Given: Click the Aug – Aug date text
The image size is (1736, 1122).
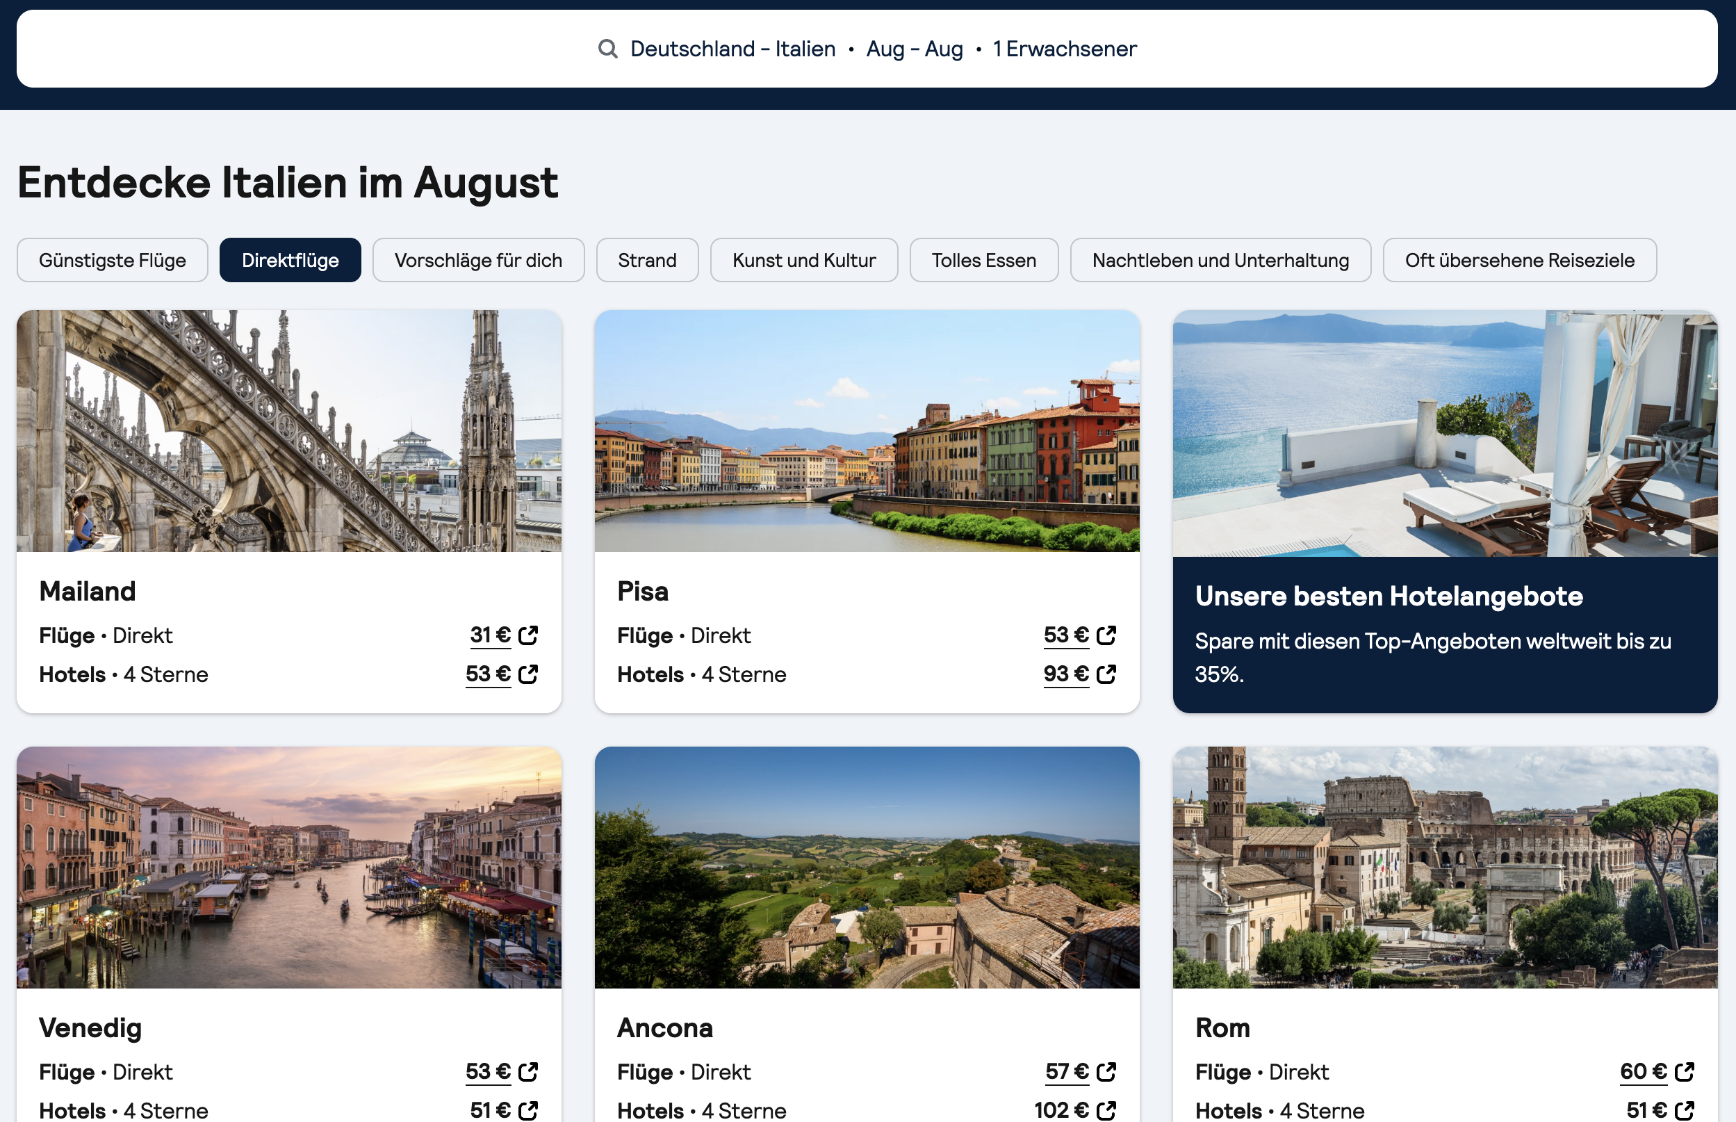Looking at the screenshot, I should pos(915,49).
